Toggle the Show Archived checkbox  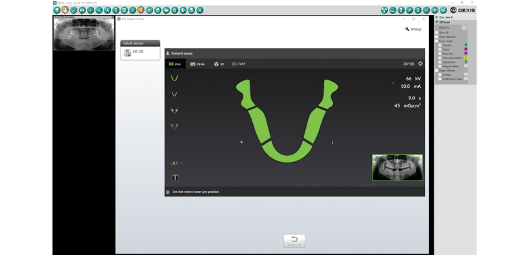coord(437,37)
